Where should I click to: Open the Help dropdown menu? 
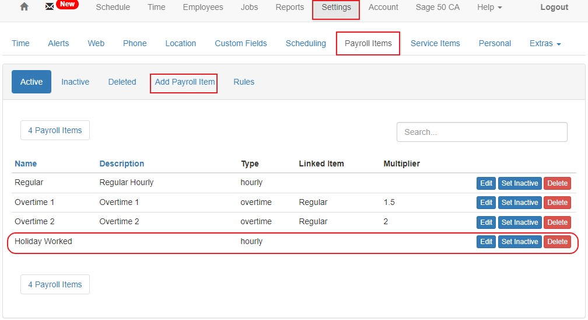[489, 7]
